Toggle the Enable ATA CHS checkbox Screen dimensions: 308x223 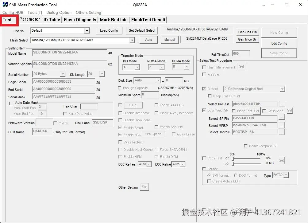(156, 105)
